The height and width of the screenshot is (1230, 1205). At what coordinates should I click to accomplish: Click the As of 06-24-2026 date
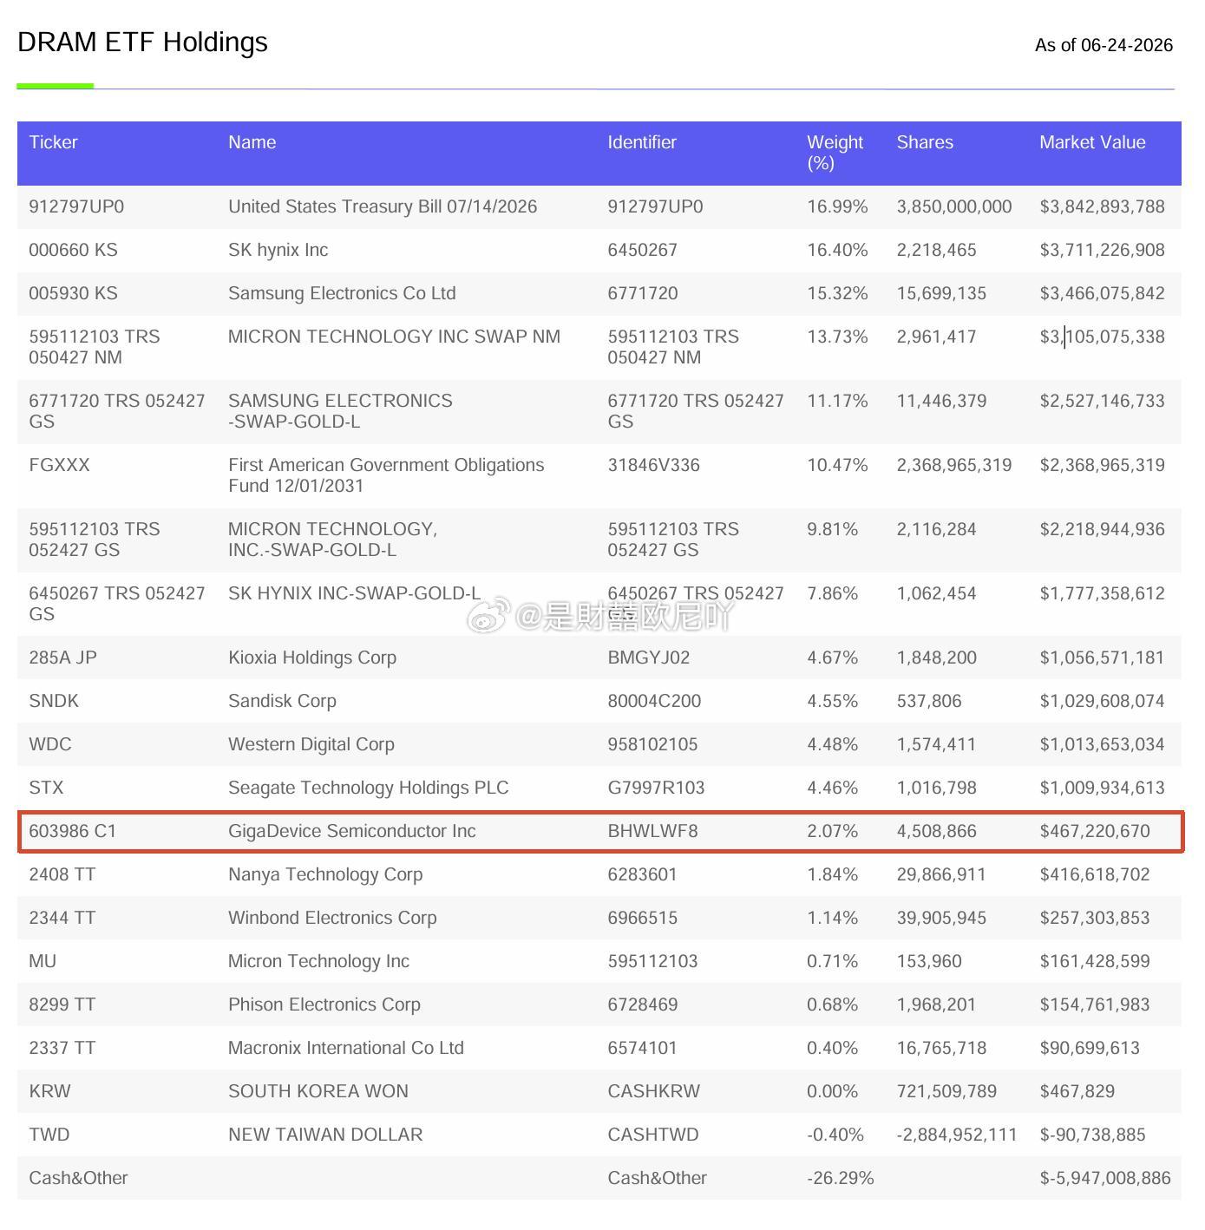pyautogui.click(x=1103, y=45)
